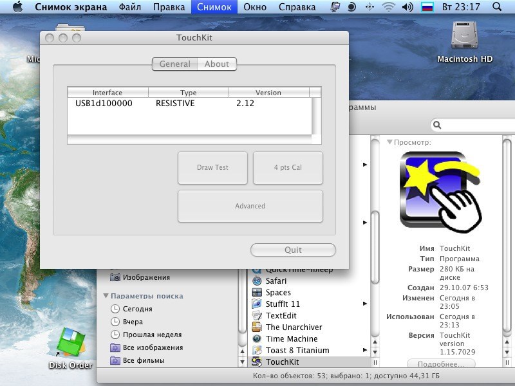This screenshot has height=386, width=515.
Task: Open the Apple menu
Action: click(x=17, y=7)
